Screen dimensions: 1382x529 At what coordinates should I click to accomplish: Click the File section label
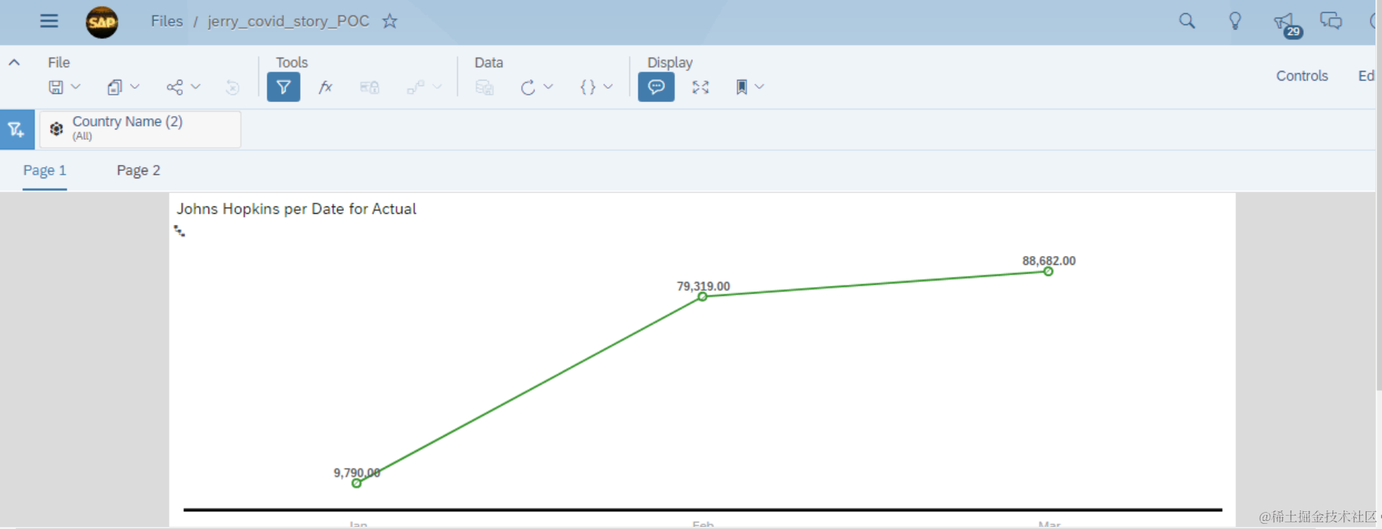pos(59,63)
